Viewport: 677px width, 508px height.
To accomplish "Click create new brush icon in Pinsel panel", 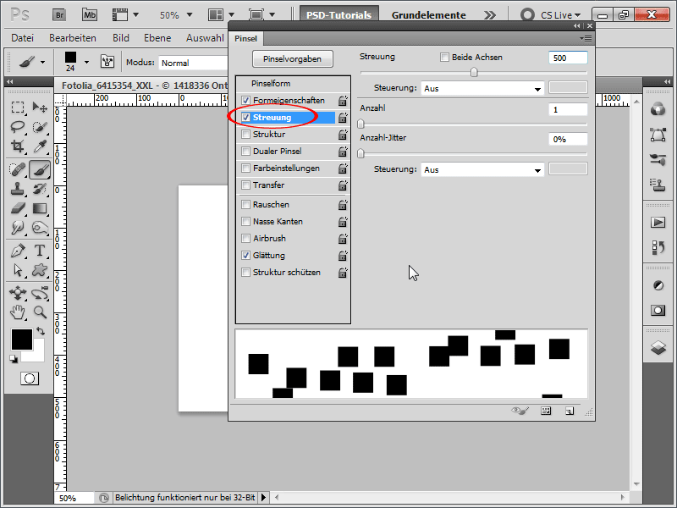I will [x=570, y=411].
